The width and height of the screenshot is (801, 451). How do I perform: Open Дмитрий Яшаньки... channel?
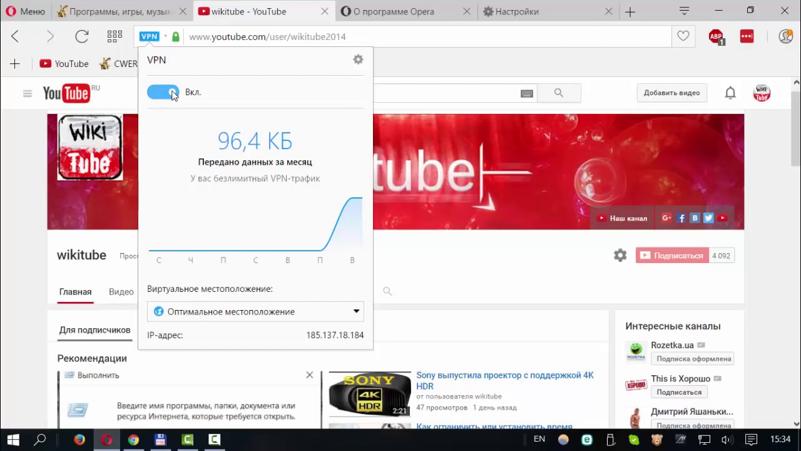click(691, 412)
